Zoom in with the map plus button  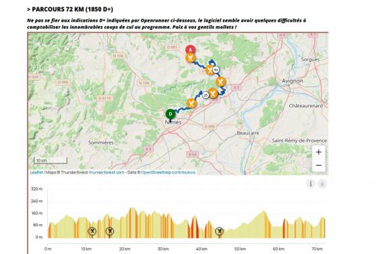tap(318, 152)
